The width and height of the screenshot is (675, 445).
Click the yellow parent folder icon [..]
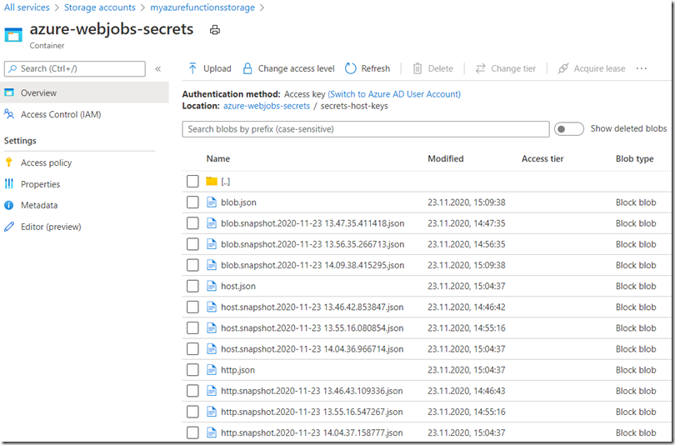coord(212,181)
